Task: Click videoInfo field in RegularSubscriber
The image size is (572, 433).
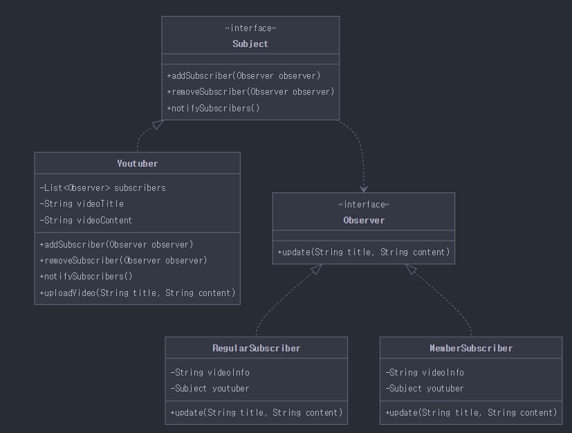Action: (x=210, y=372)
